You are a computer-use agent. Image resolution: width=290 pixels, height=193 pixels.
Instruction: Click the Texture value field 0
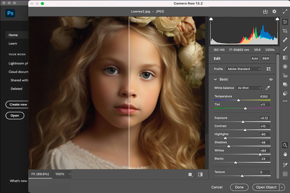[x=265, y=172]
